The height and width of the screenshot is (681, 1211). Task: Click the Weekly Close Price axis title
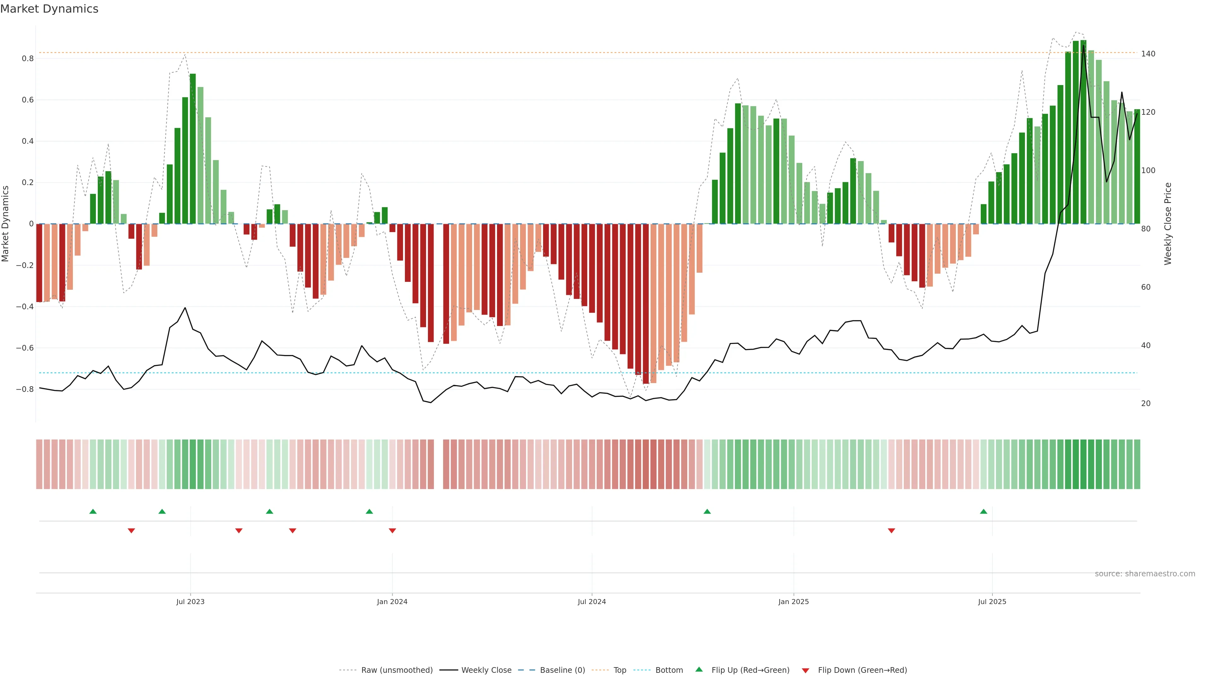[1168, 224]
